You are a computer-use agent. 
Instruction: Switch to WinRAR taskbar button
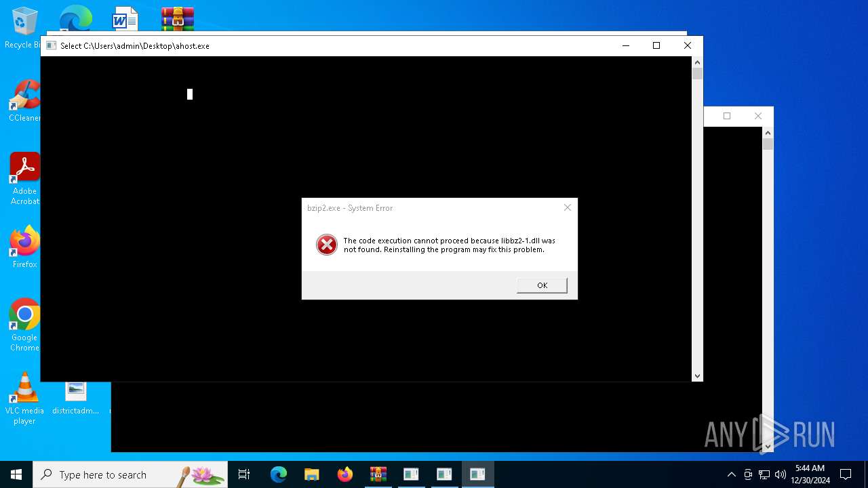click(x=378, y=474)
